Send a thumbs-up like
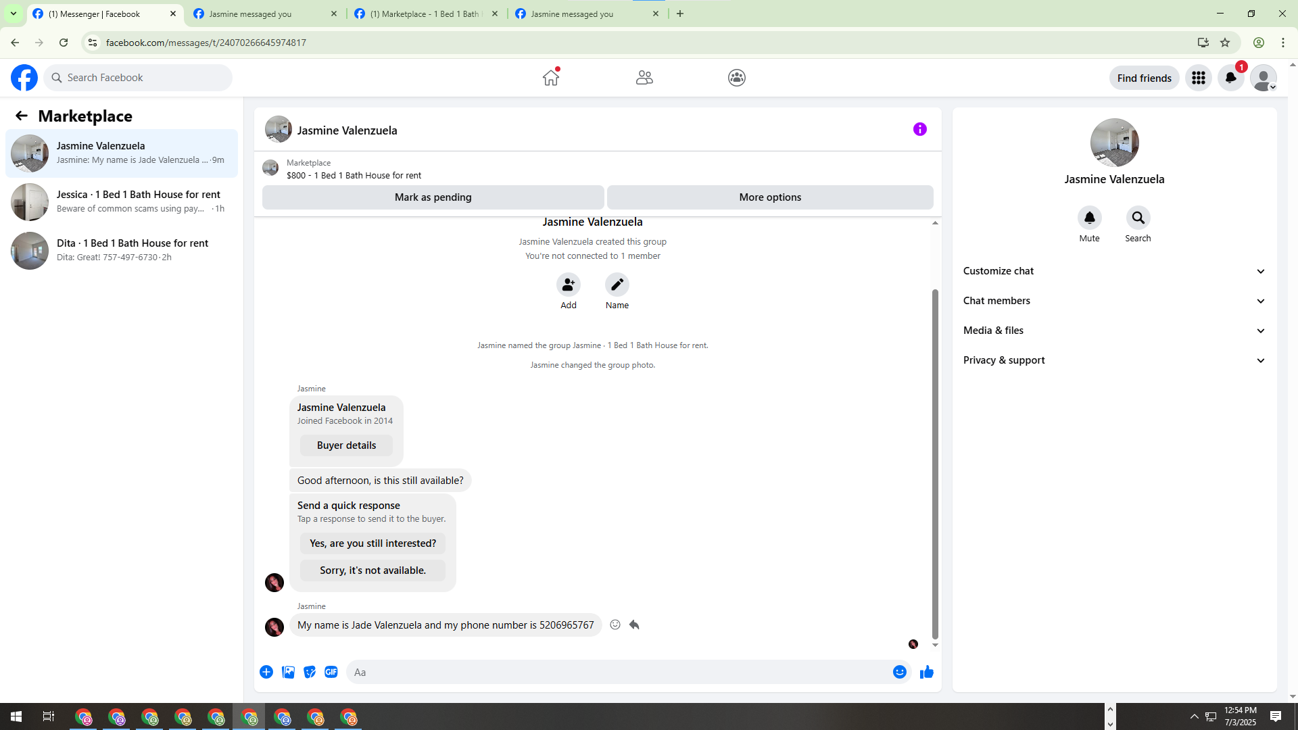The height and width of the screenshot is (730, 1298). pyautogui.click(x=926, y=672)
